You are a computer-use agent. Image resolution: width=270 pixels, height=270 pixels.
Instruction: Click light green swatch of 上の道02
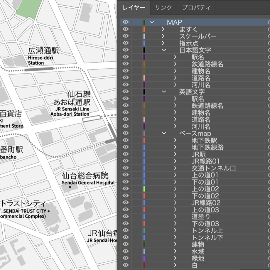point(144,189)
